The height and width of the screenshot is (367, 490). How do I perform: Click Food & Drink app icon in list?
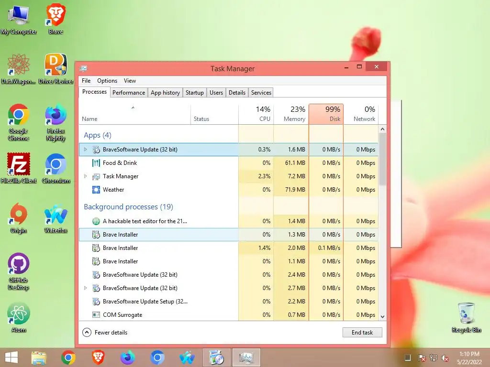point(96,163)
